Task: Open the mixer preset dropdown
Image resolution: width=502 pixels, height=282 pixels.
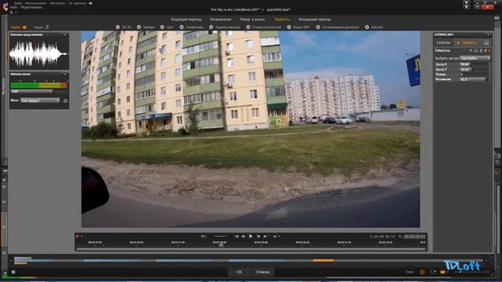Action: [x=40, y=100]
